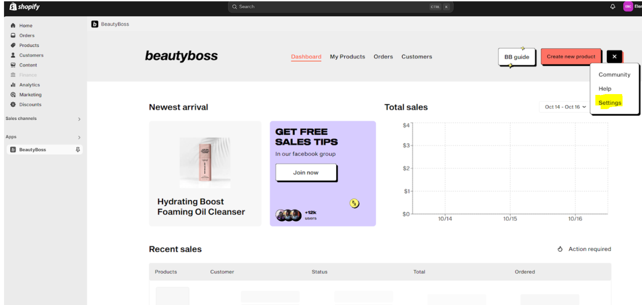Select Community from the dropdown menu
Image resolution: width=642 pixels, height=305 pixels.
point(614,75)
